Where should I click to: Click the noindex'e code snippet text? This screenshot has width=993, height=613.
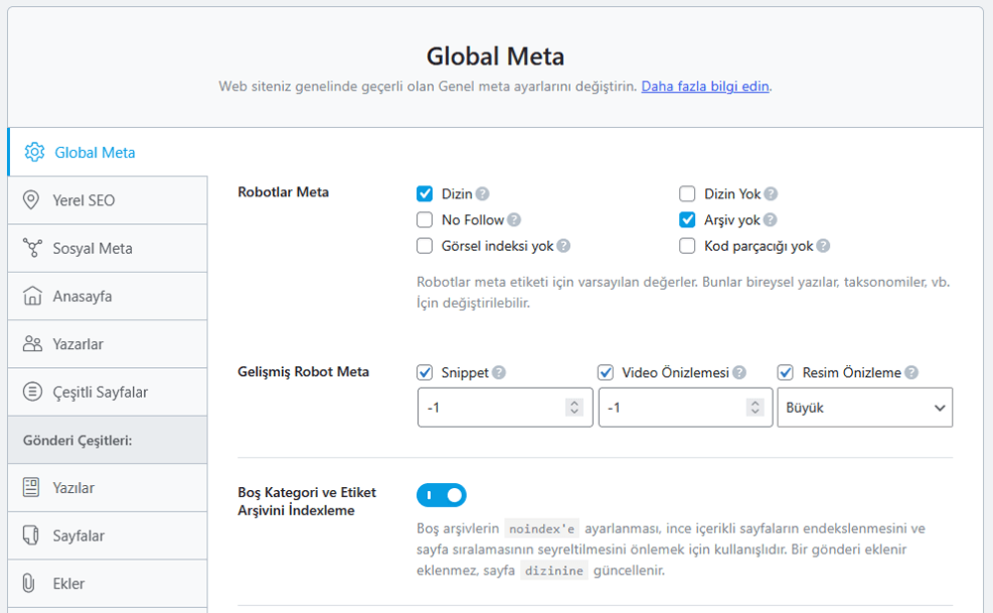(x=541, y=529)
